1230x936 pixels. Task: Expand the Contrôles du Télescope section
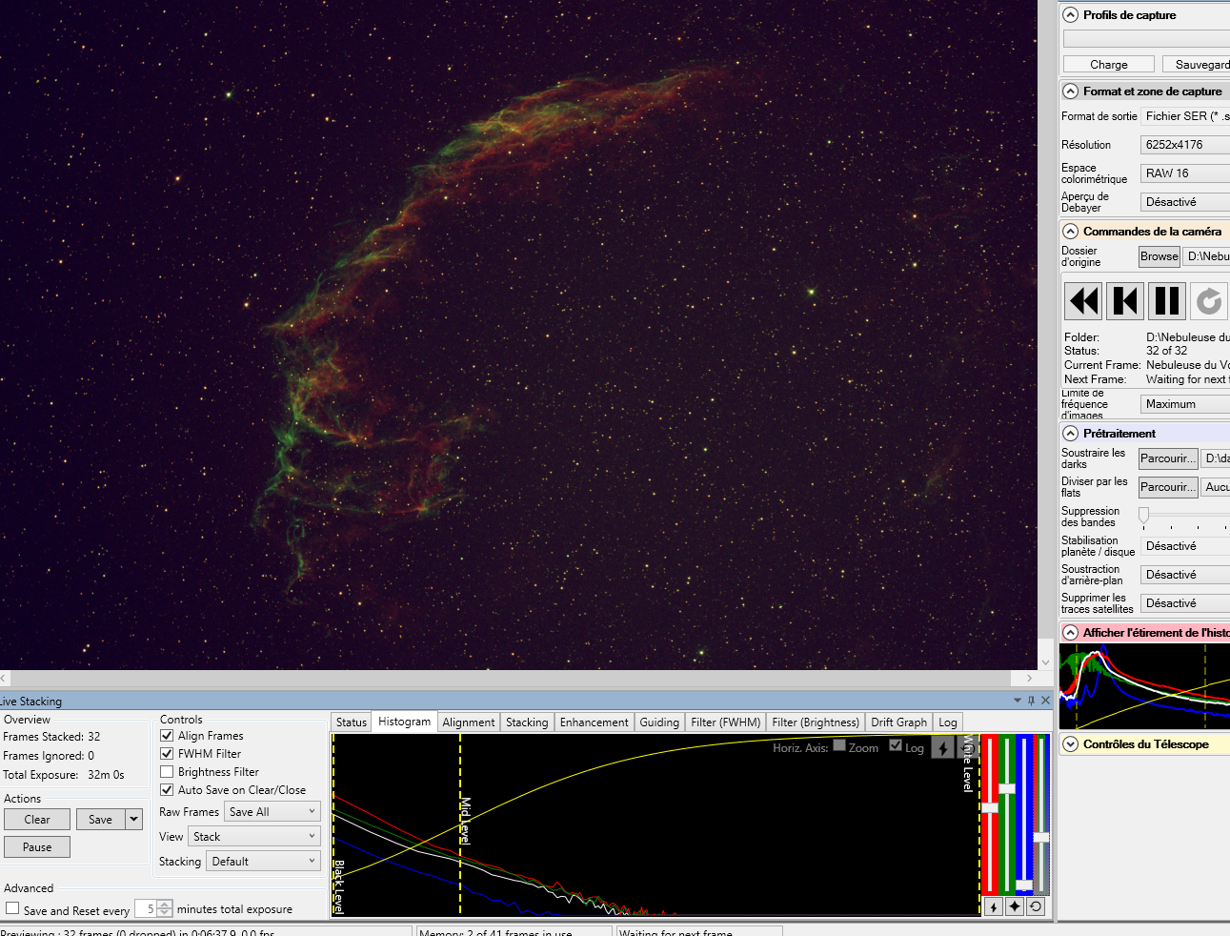tap(1071, 744)
